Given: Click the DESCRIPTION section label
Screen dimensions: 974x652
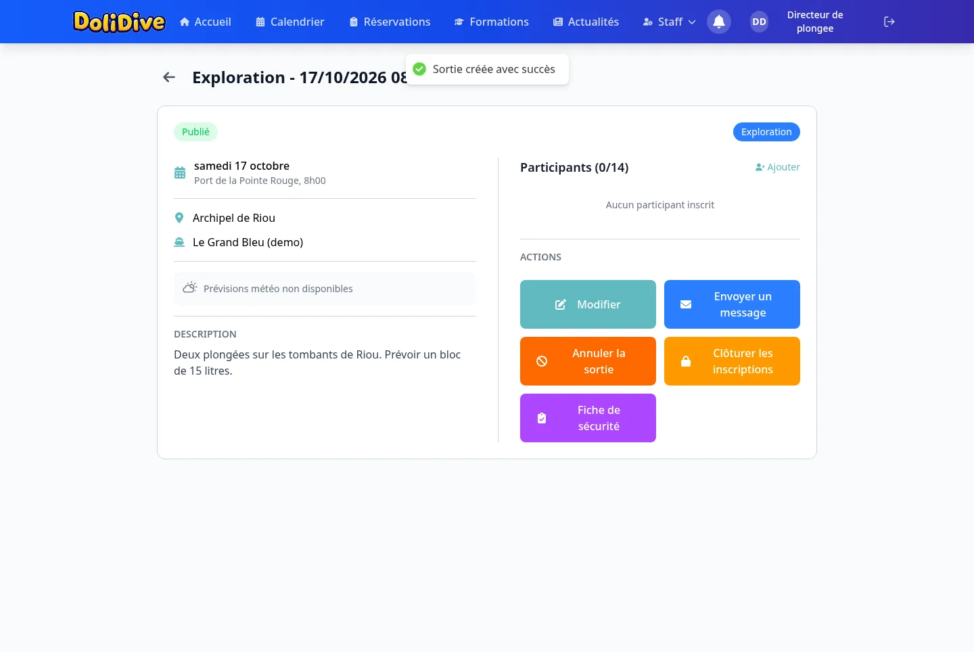Looking at the screenshot, I should tap(205, 334).
